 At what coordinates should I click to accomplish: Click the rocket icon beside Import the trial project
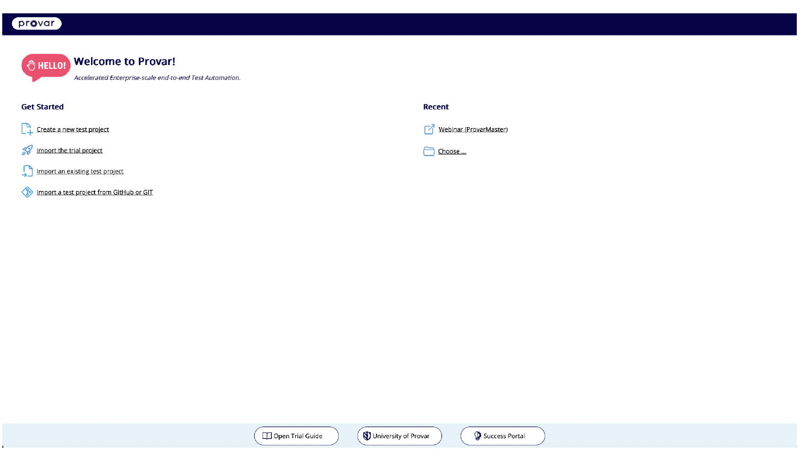pos(27,151)
